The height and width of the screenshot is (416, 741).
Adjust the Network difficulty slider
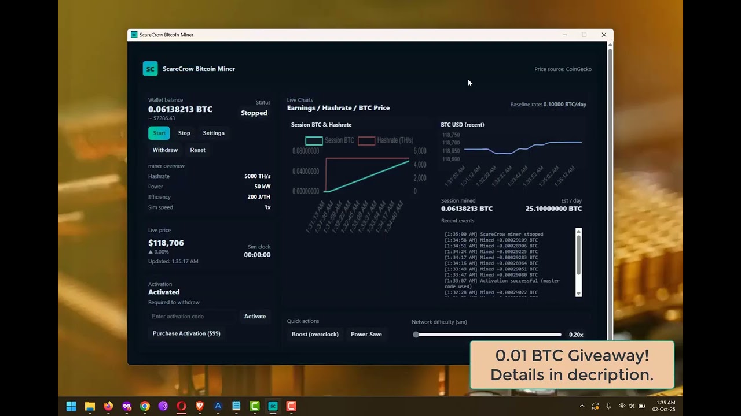coord(416,335)
